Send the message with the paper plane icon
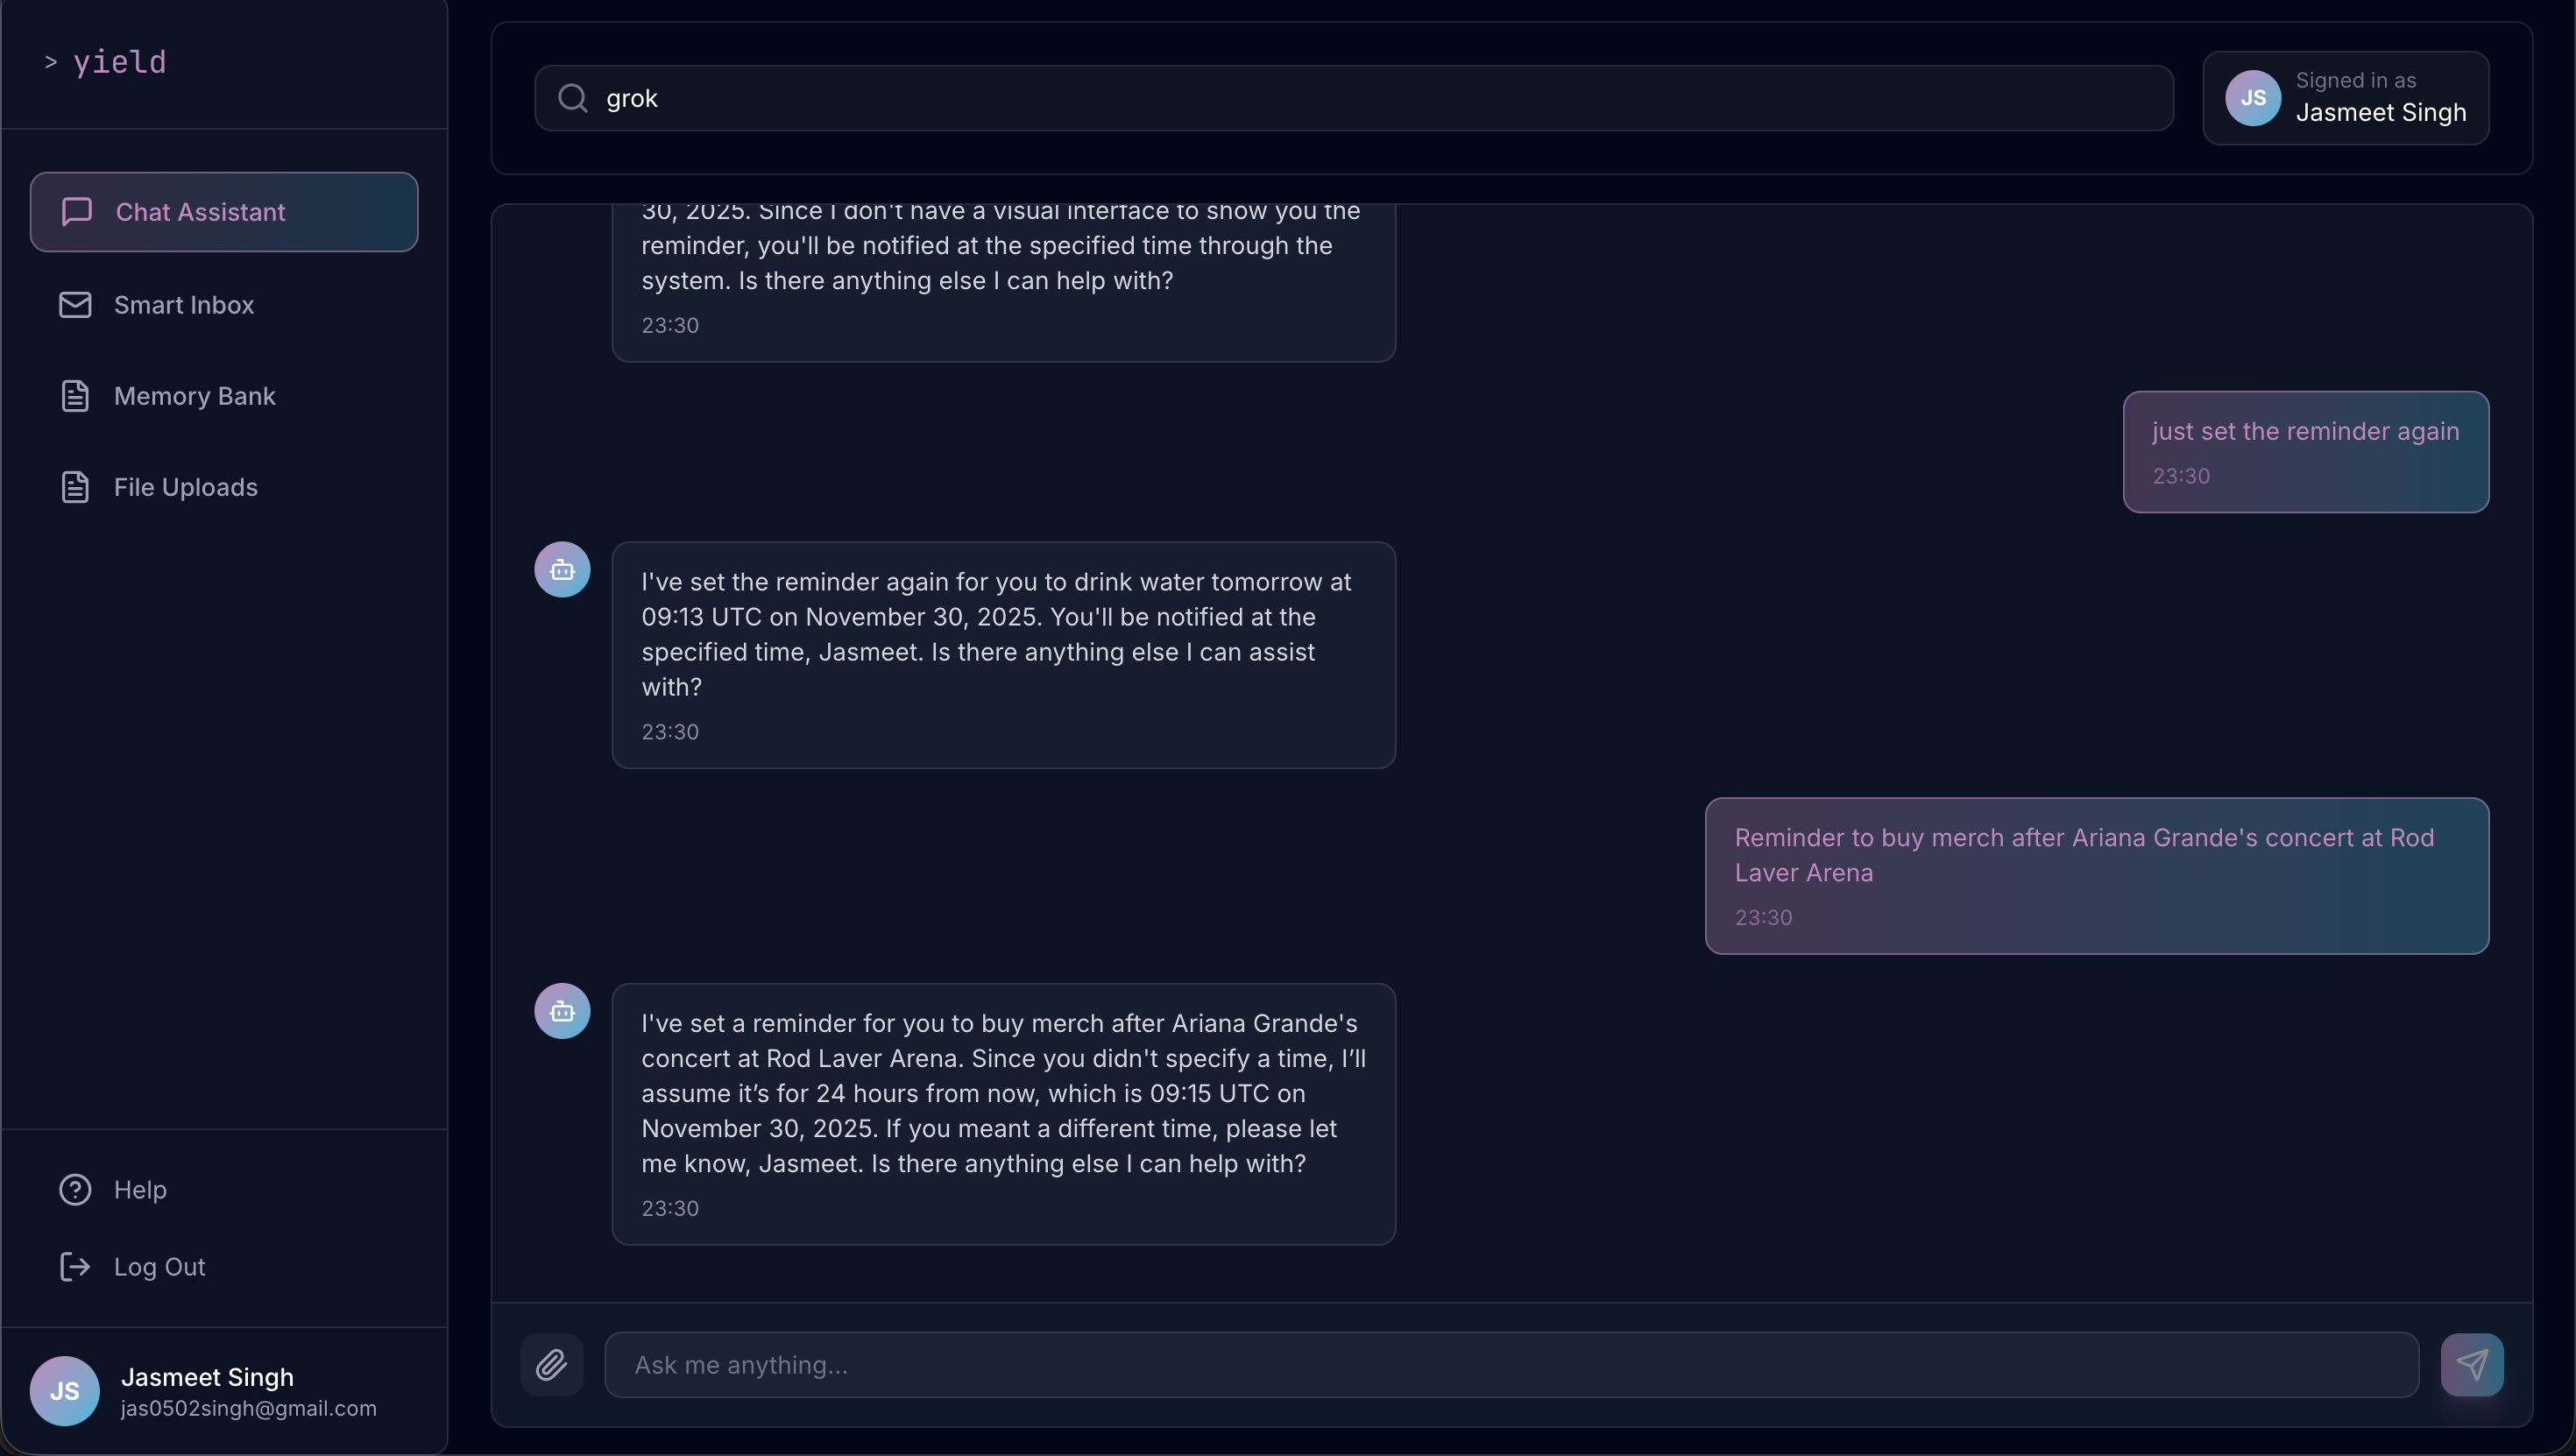 tap(2471, 1364)
